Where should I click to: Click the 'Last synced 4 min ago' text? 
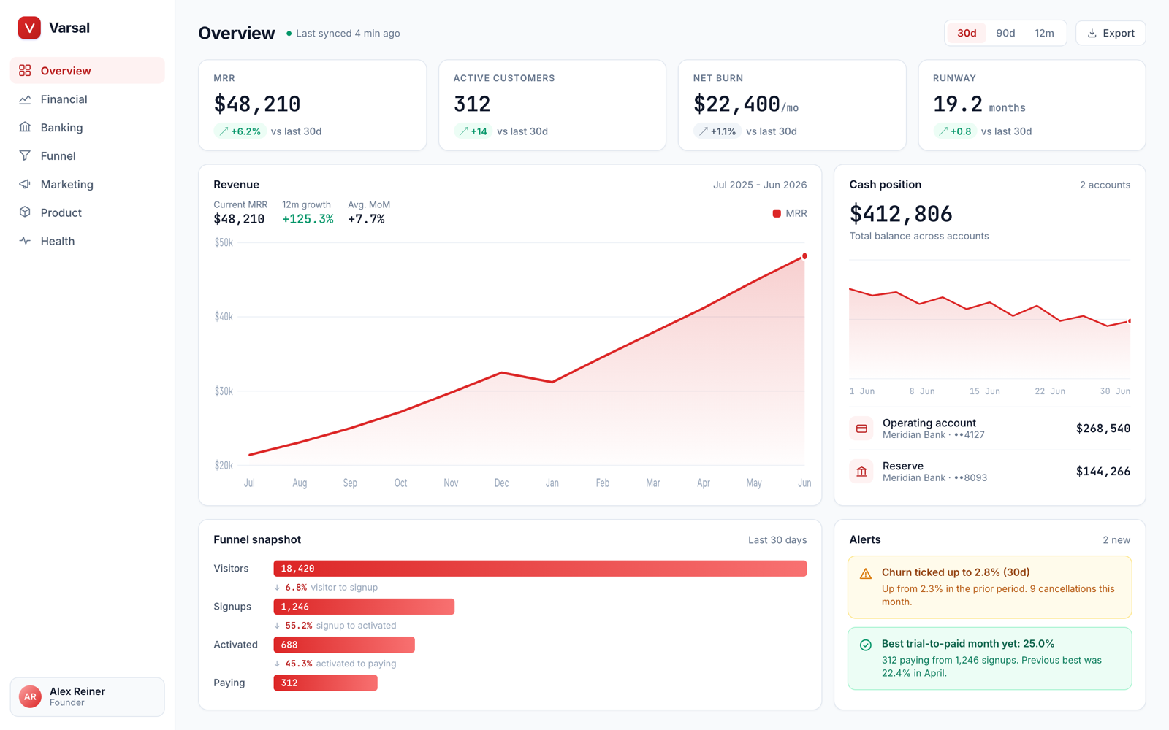coord(348,34)
